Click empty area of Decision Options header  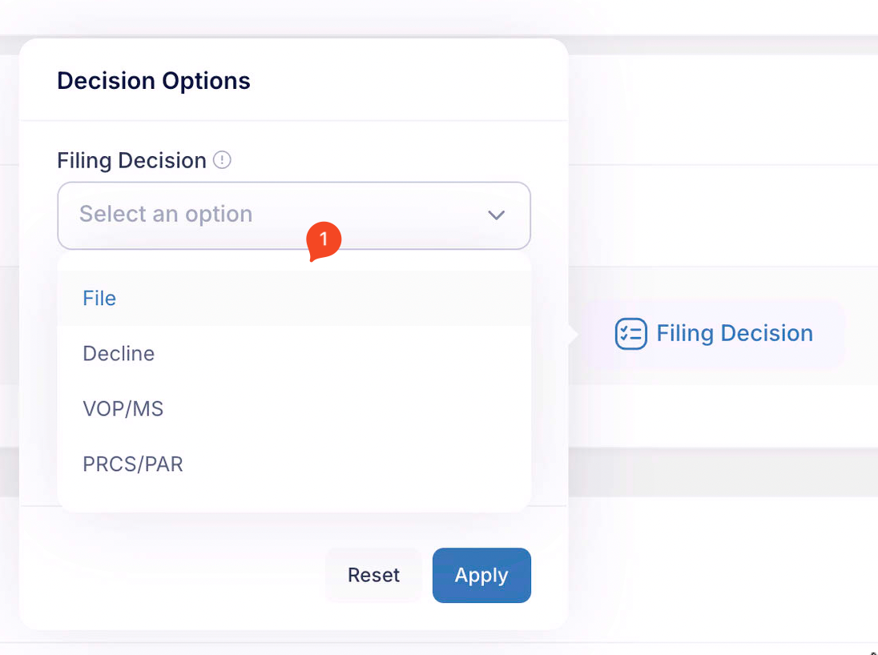click(409, 81)
